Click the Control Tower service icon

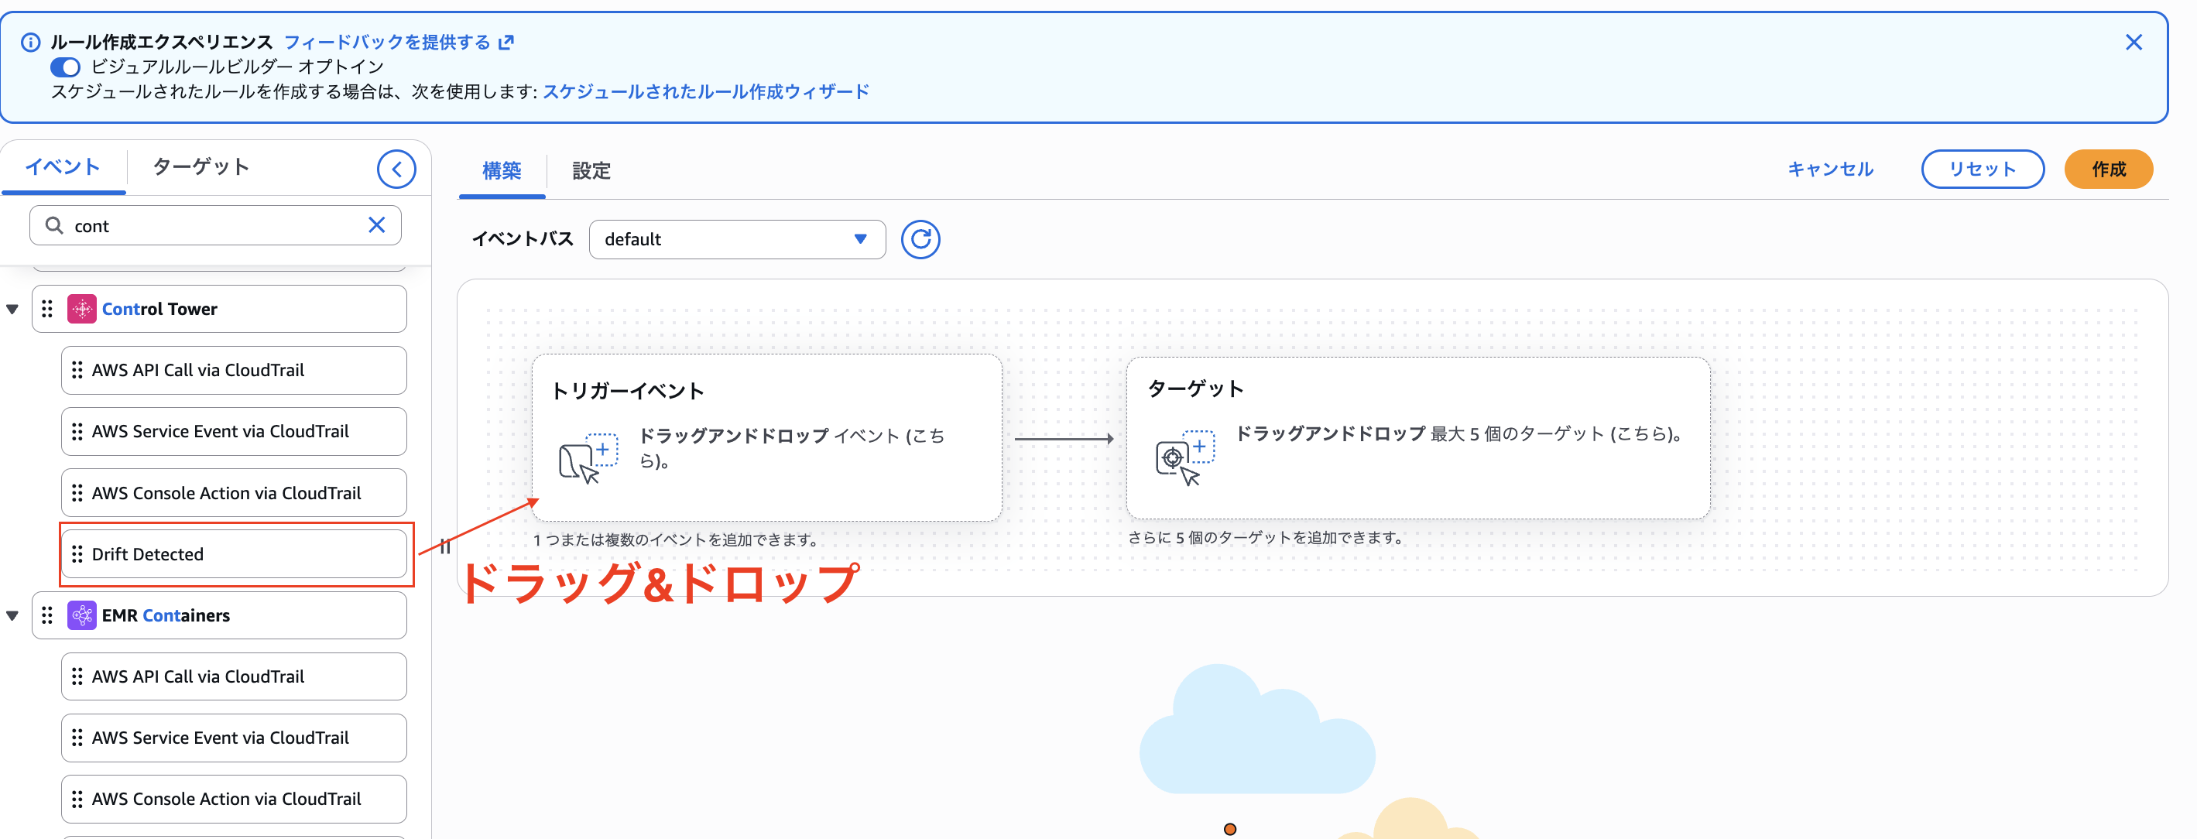pyautogui.click(x=81, y=309)
